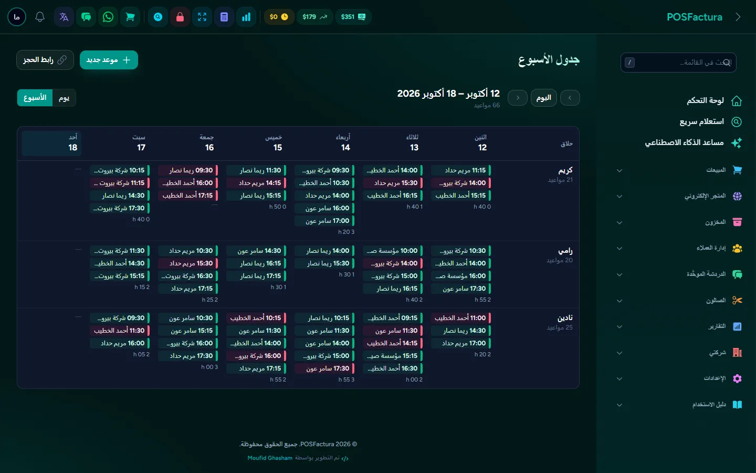Click the right-pointing chevron beside the اليوم button

click(518, 98)
